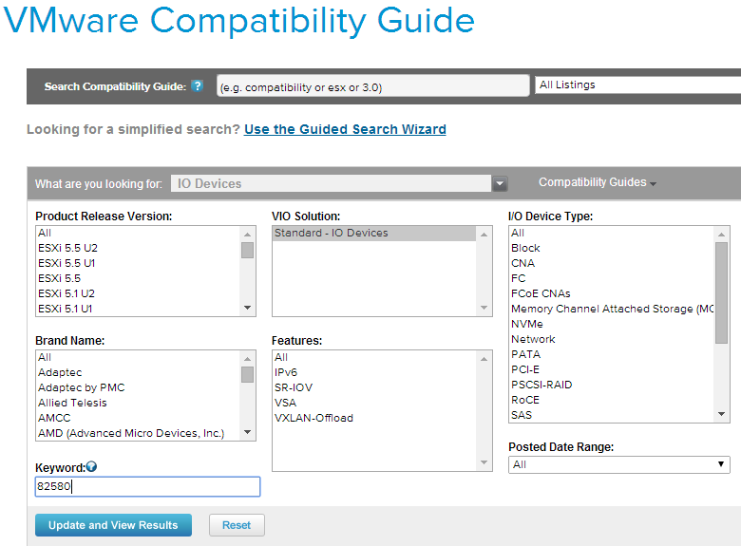The image size is (741, 546).
Task: Expand the Compatibility Guides menu
Action: click(598, 182)
